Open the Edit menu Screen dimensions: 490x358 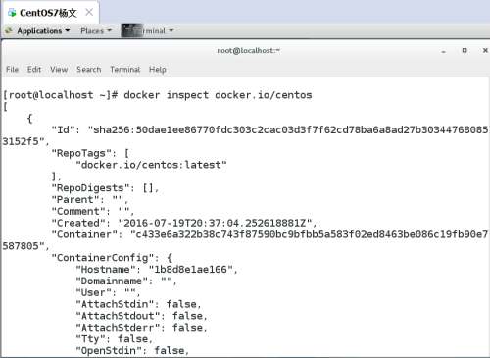click(34, 70)
